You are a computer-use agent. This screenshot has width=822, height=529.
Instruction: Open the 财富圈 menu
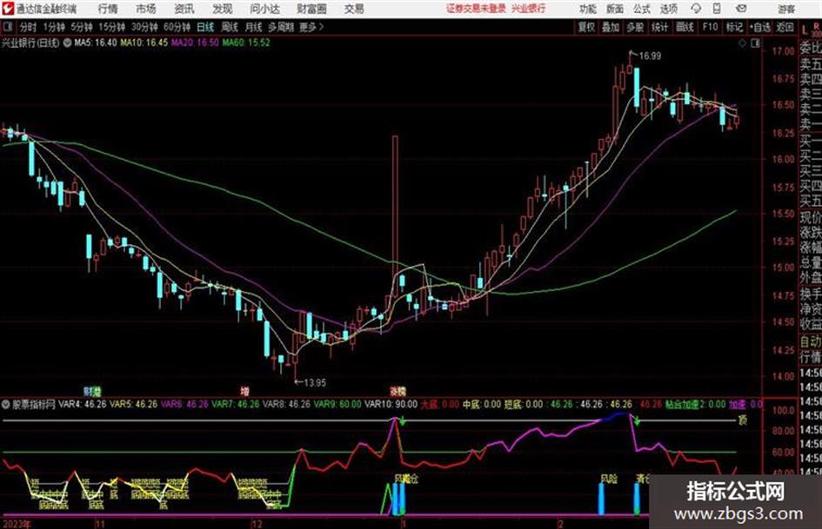click(311, 9)
